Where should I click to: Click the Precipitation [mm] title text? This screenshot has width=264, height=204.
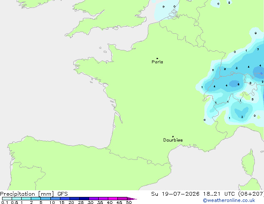[x=27, y=194]
